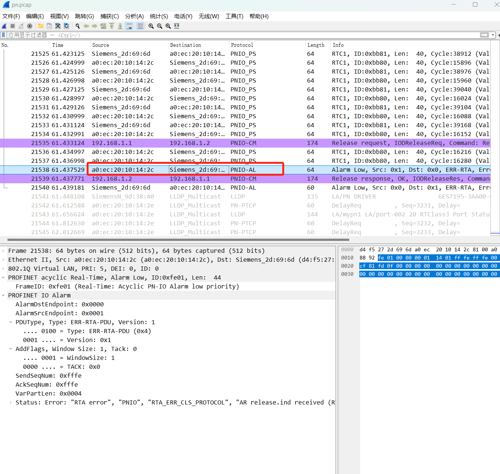Sort packets by the Info column
Viewport: 500px width, 474px height.
[411, 45]
